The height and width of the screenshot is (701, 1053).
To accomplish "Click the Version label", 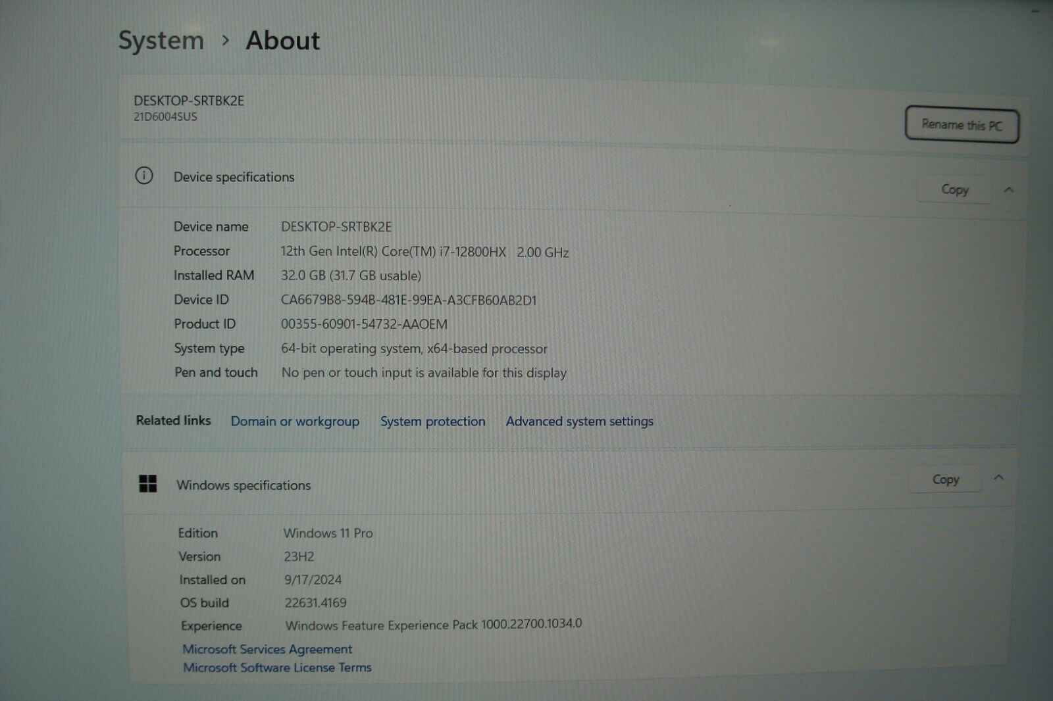I will [199, 556].
